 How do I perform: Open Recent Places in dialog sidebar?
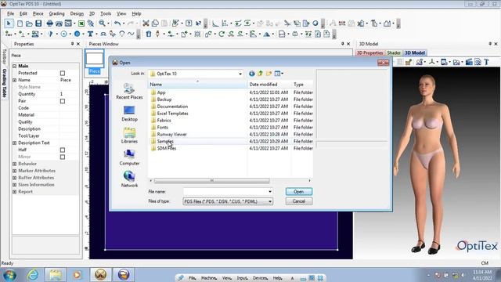tap(129, 91)
